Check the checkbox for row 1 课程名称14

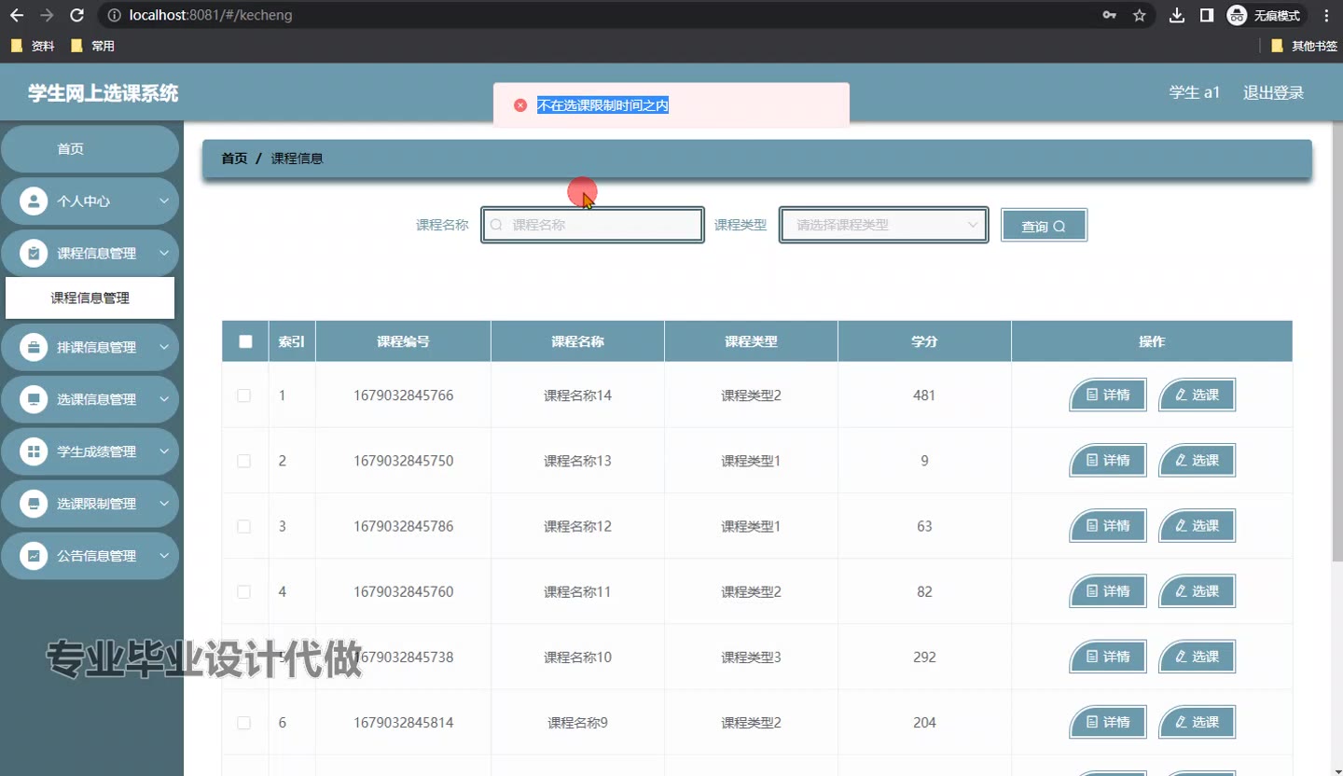[244, 395]
